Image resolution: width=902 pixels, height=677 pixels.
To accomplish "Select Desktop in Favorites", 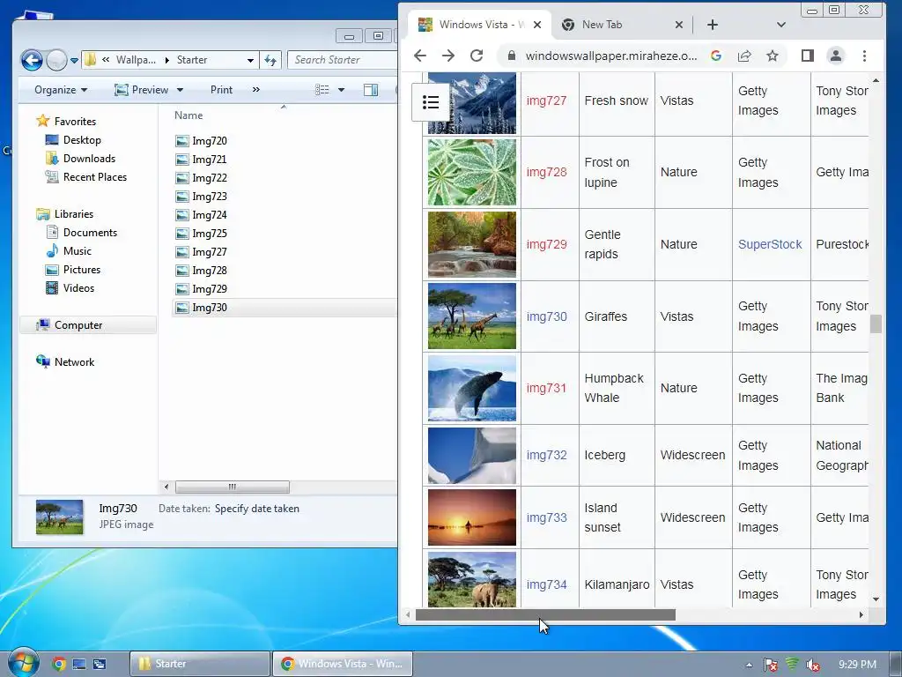I will click(x=82, y=140).
